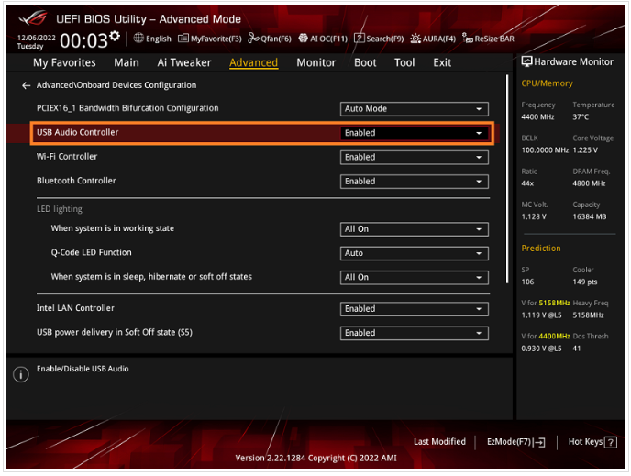Image resolution: width=631 pixels, height=476 pixels.
Task: Open the working state LED dropdown
Action: (415, 229)
